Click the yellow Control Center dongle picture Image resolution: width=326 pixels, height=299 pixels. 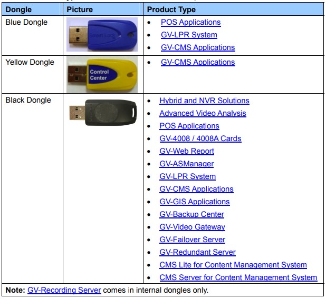click(102, 75)
